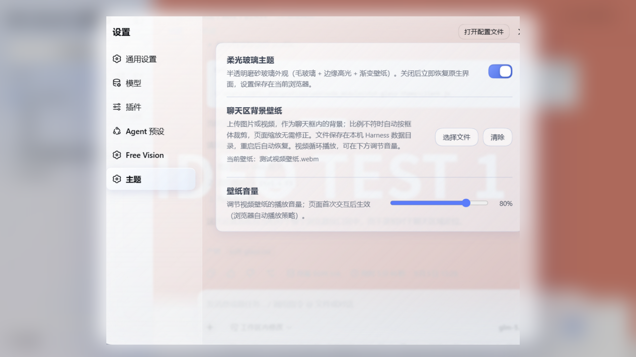The image size is (636, 357).
Task: Click the 主题 gear icon
Action: (117, 179)
